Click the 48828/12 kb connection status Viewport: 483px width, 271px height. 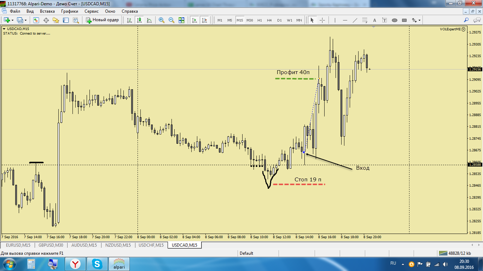point(455,253)
